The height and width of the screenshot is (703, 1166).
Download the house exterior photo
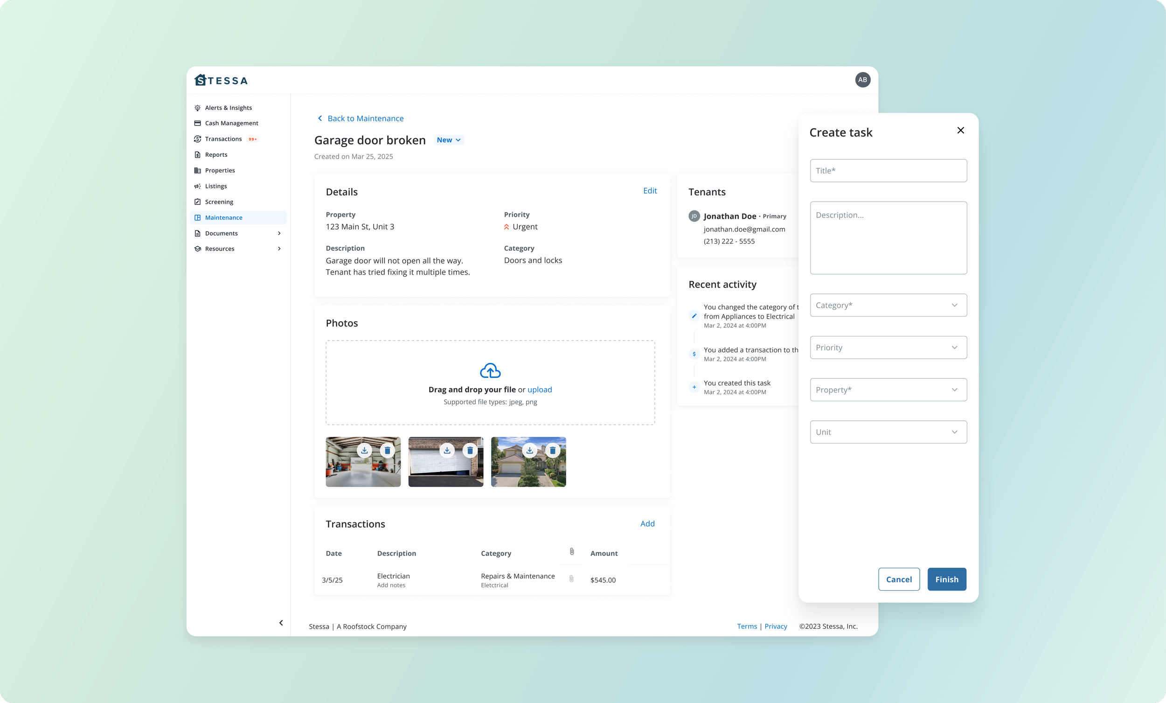[529, 450]
